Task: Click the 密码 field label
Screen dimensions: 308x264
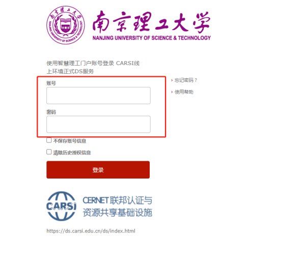Action: coord(51,112)
